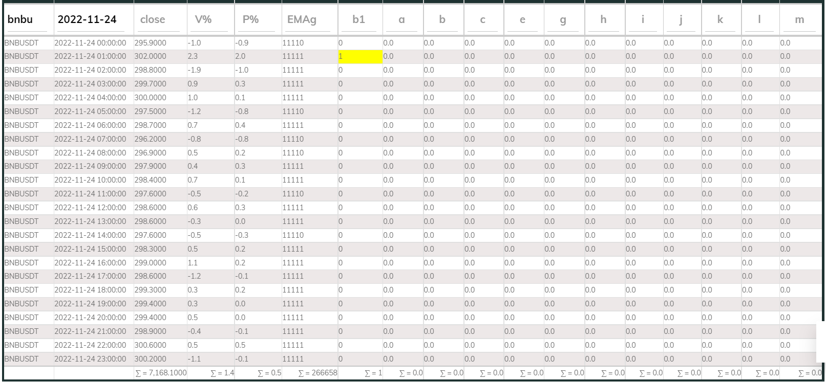Select the EMAg cell in the 00:00:00 row
The height and width of the screenshot is (382, 826).
(x=293, y=43)
